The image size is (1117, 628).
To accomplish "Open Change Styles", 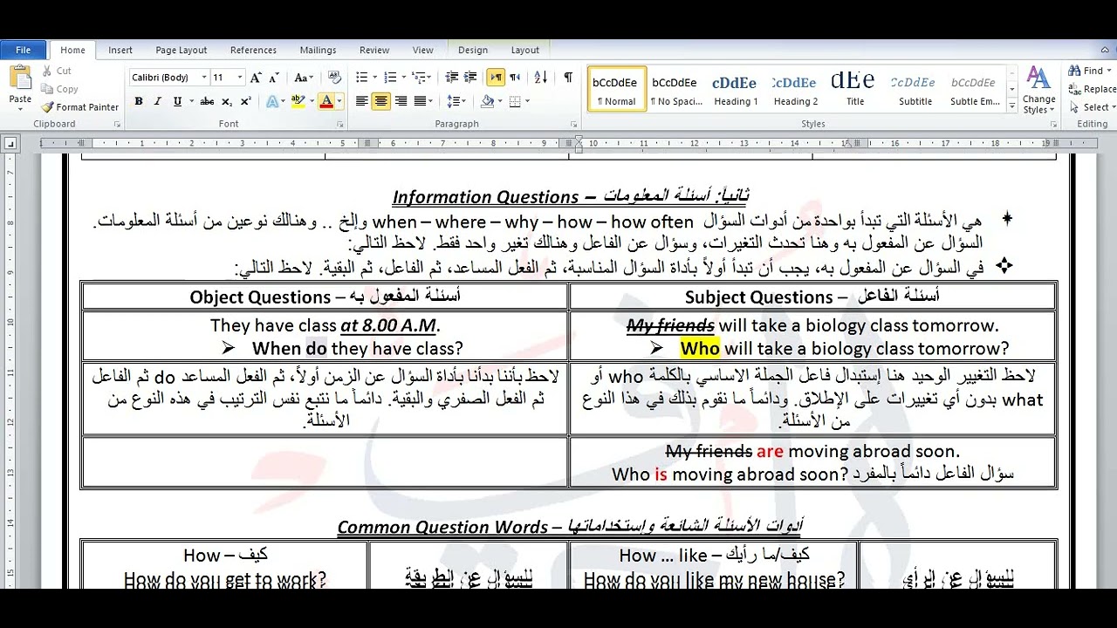I will (x=1038, y=90).
